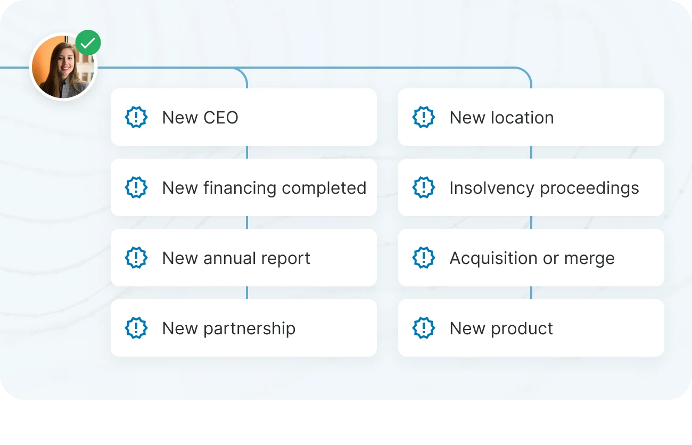This screenshot has height=445, width=692.
Task: Click the New annual report label
Action: (x=236, y=259)
